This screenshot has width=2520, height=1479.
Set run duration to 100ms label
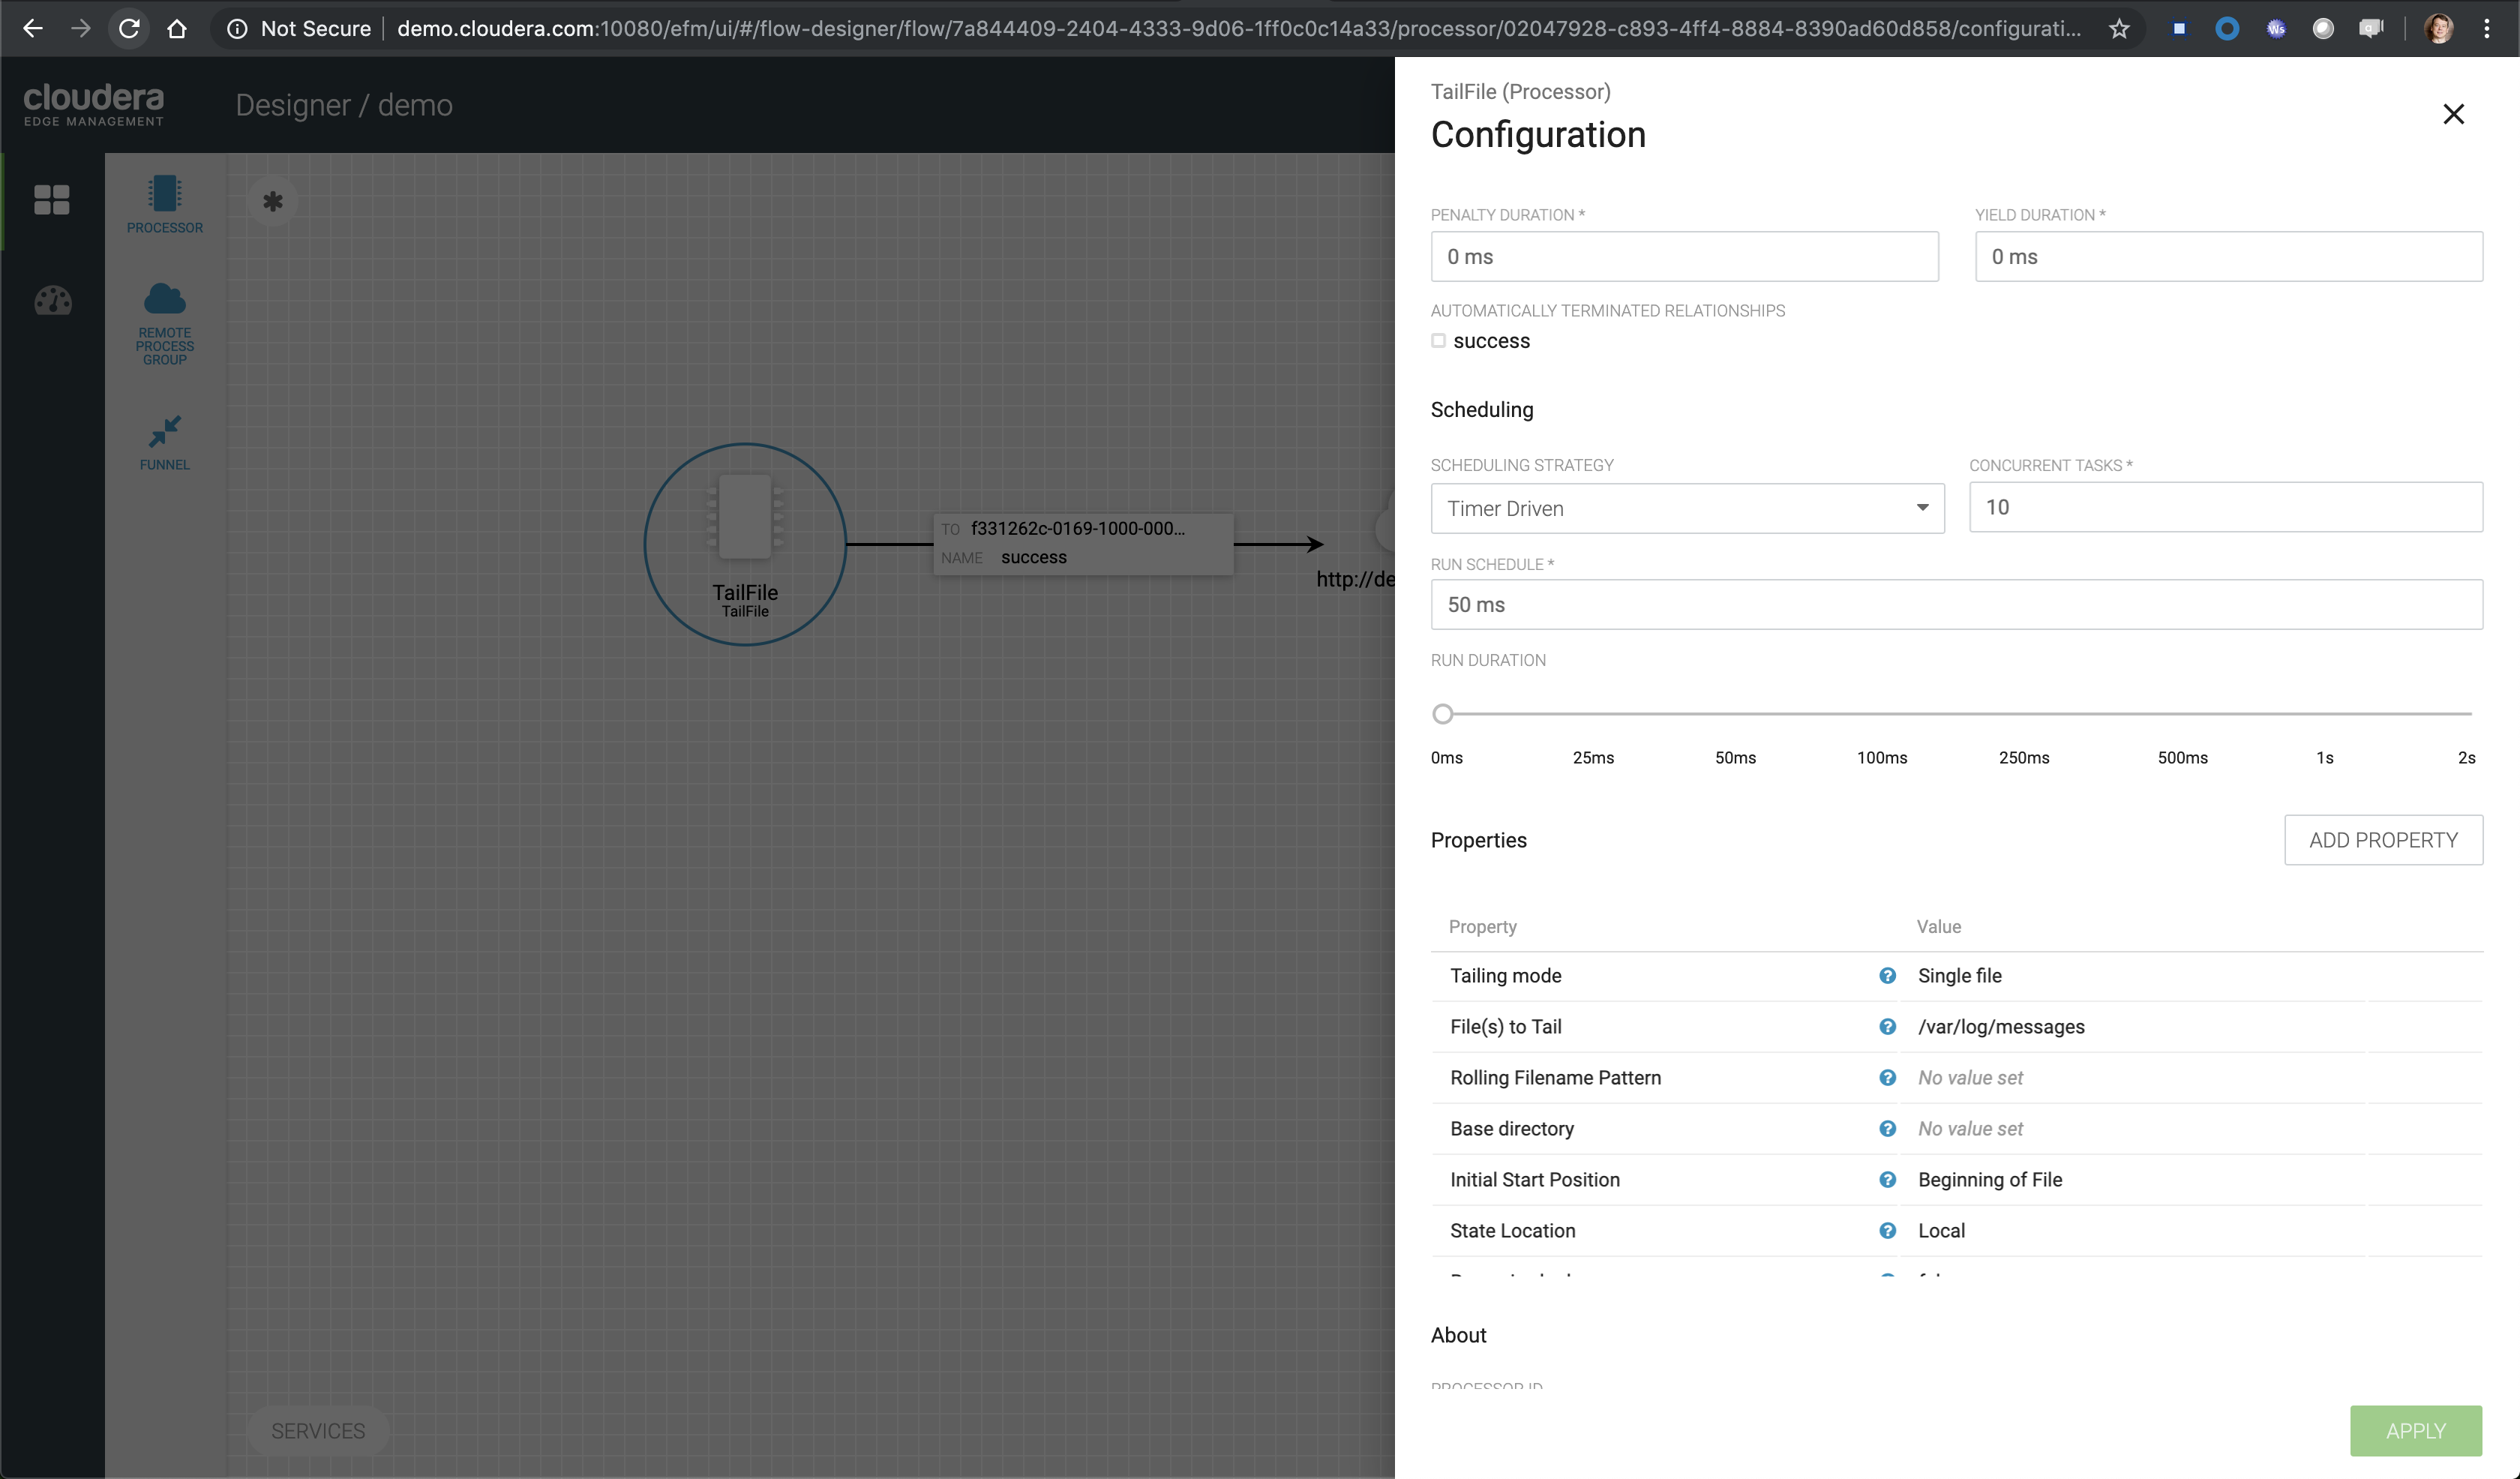[1882, 758]
